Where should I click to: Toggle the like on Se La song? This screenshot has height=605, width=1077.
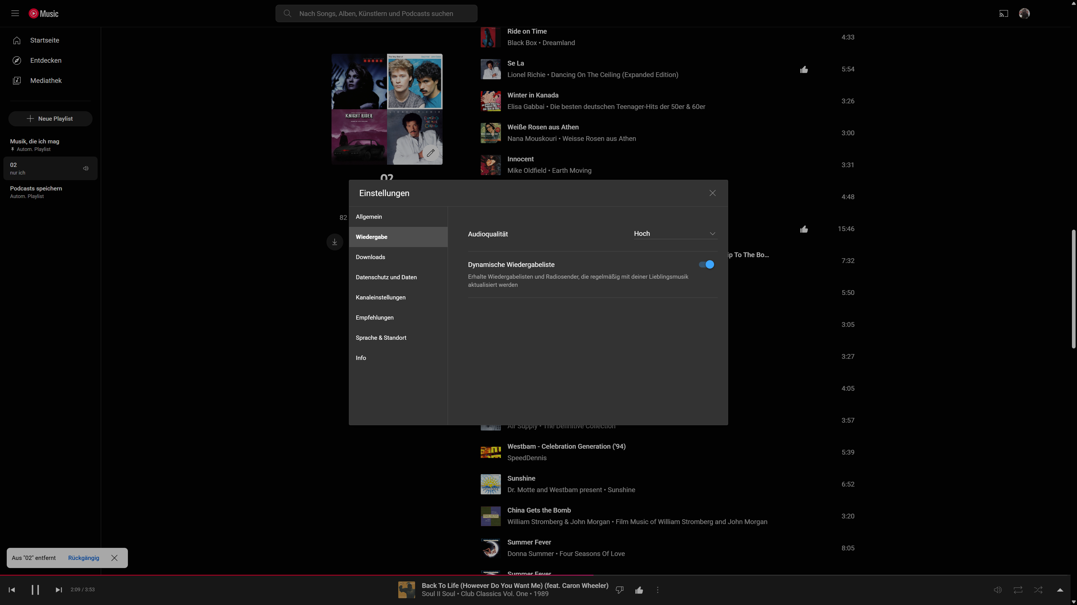(804, 69)
